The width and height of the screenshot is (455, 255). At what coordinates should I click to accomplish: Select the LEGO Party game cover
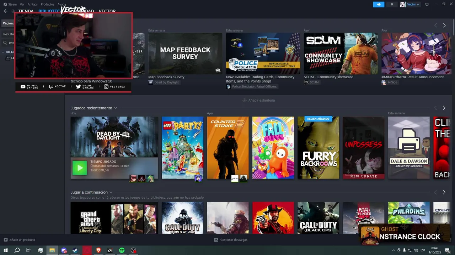[182, 148]
